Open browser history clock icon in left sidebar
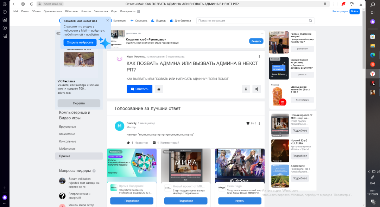Viewport: 380px width, 207px height. pyautogui.click(x=5, y=12)
